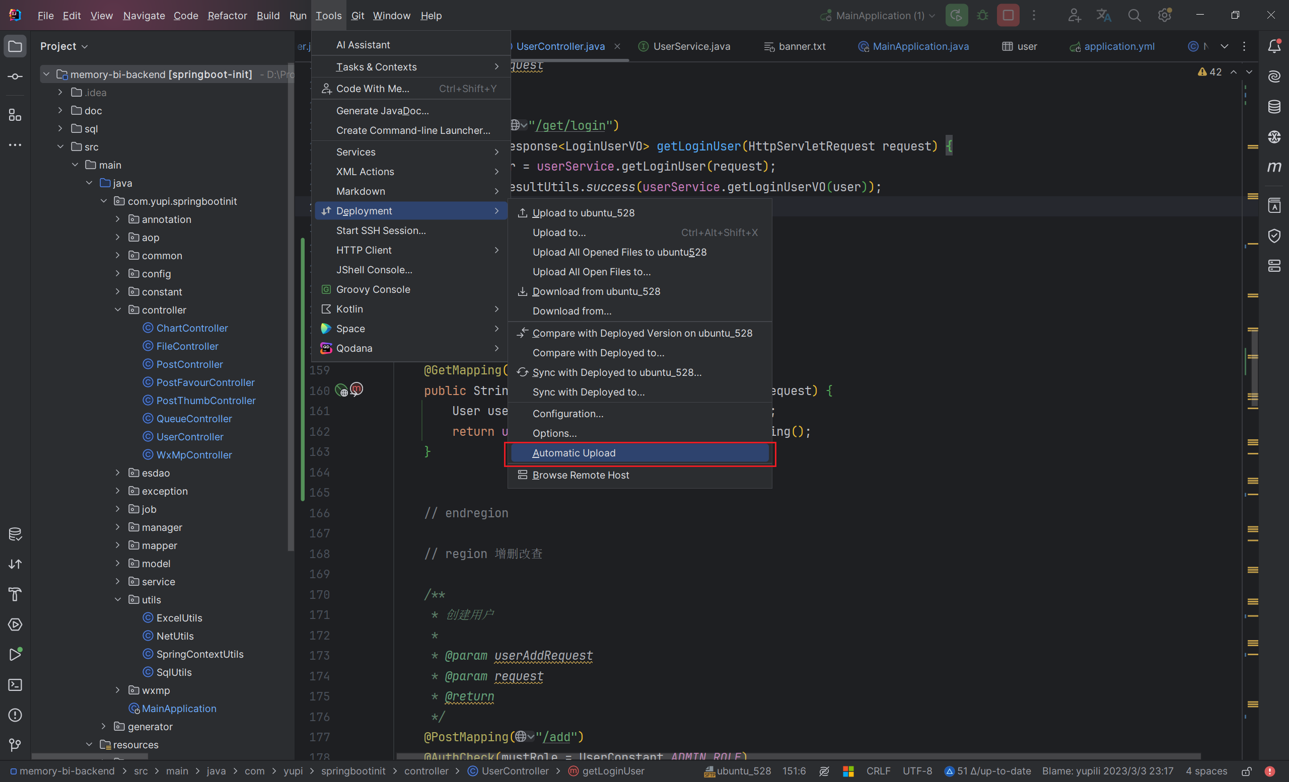The width and height of the screenshot is (1289, 782).
Task: Go to next highlighted error arrow
Action: tap(1249, 72)
